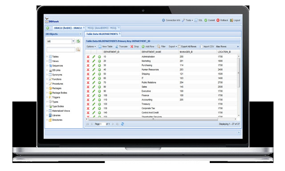Delete the Administration row with red X
Image resolution: width=285 pixels, height=171 pixels.
pos(88,57)
